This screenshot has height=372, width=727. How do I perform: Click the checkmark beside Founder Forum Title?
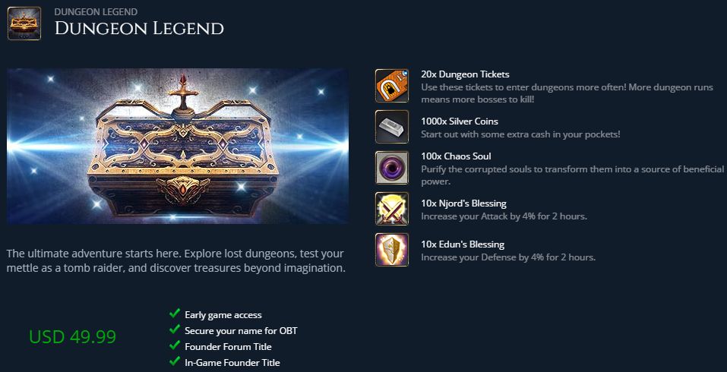point(175,345)
